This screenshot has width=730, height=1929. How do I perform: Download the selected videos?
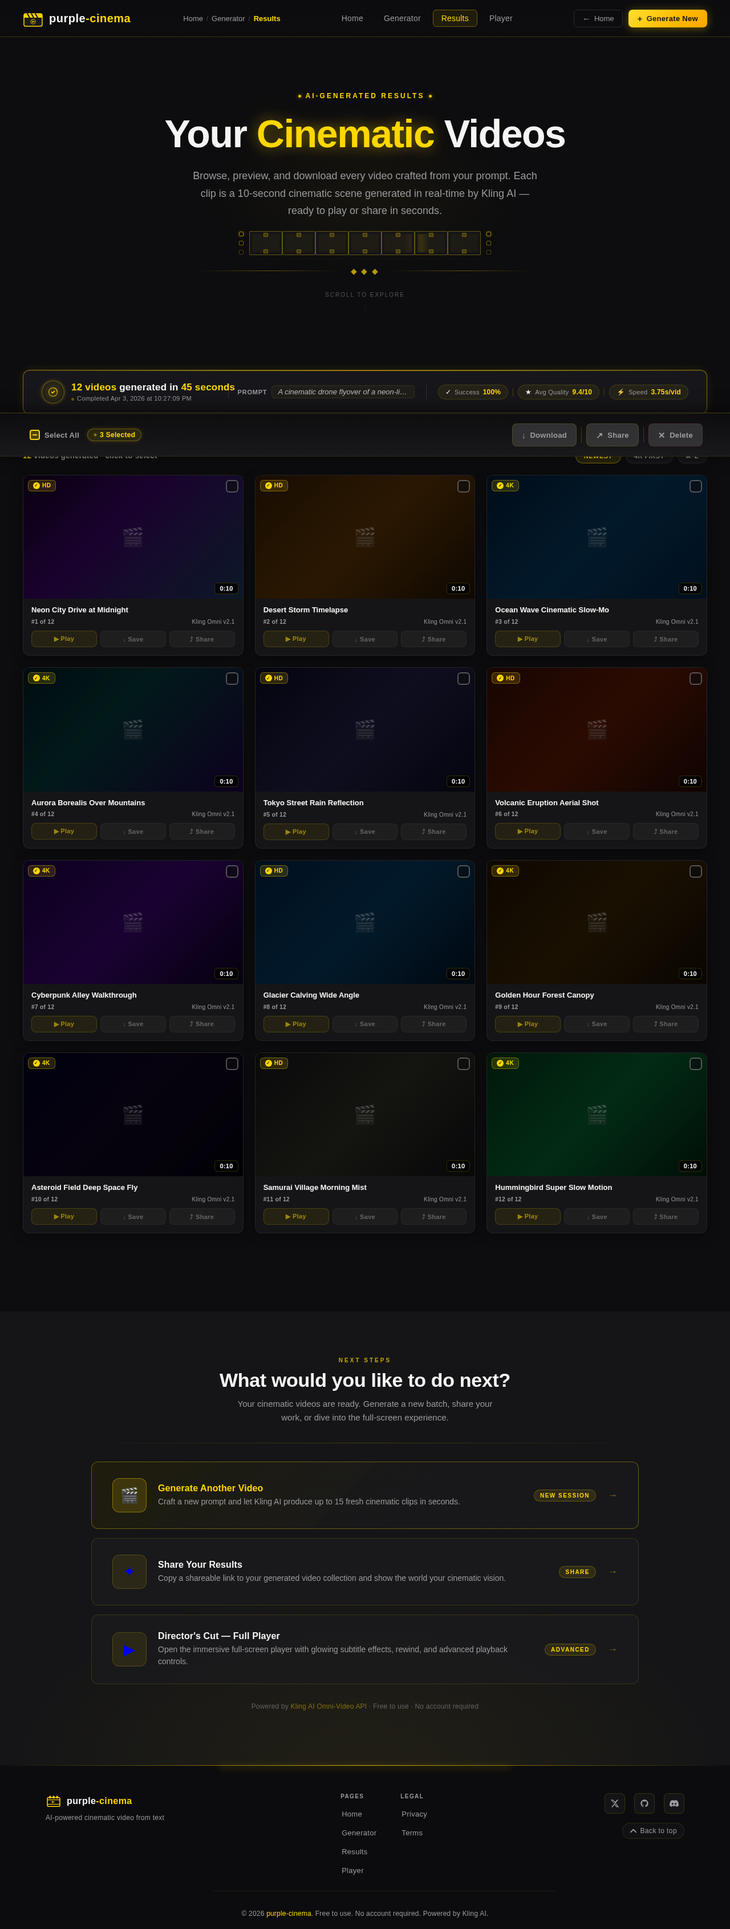click(x=544, y=435)
